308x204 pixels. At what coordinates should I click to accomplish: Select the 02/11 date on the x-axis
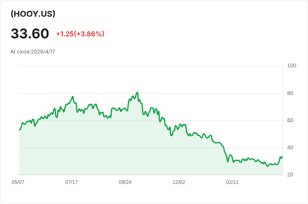click(x=232, y=182)
